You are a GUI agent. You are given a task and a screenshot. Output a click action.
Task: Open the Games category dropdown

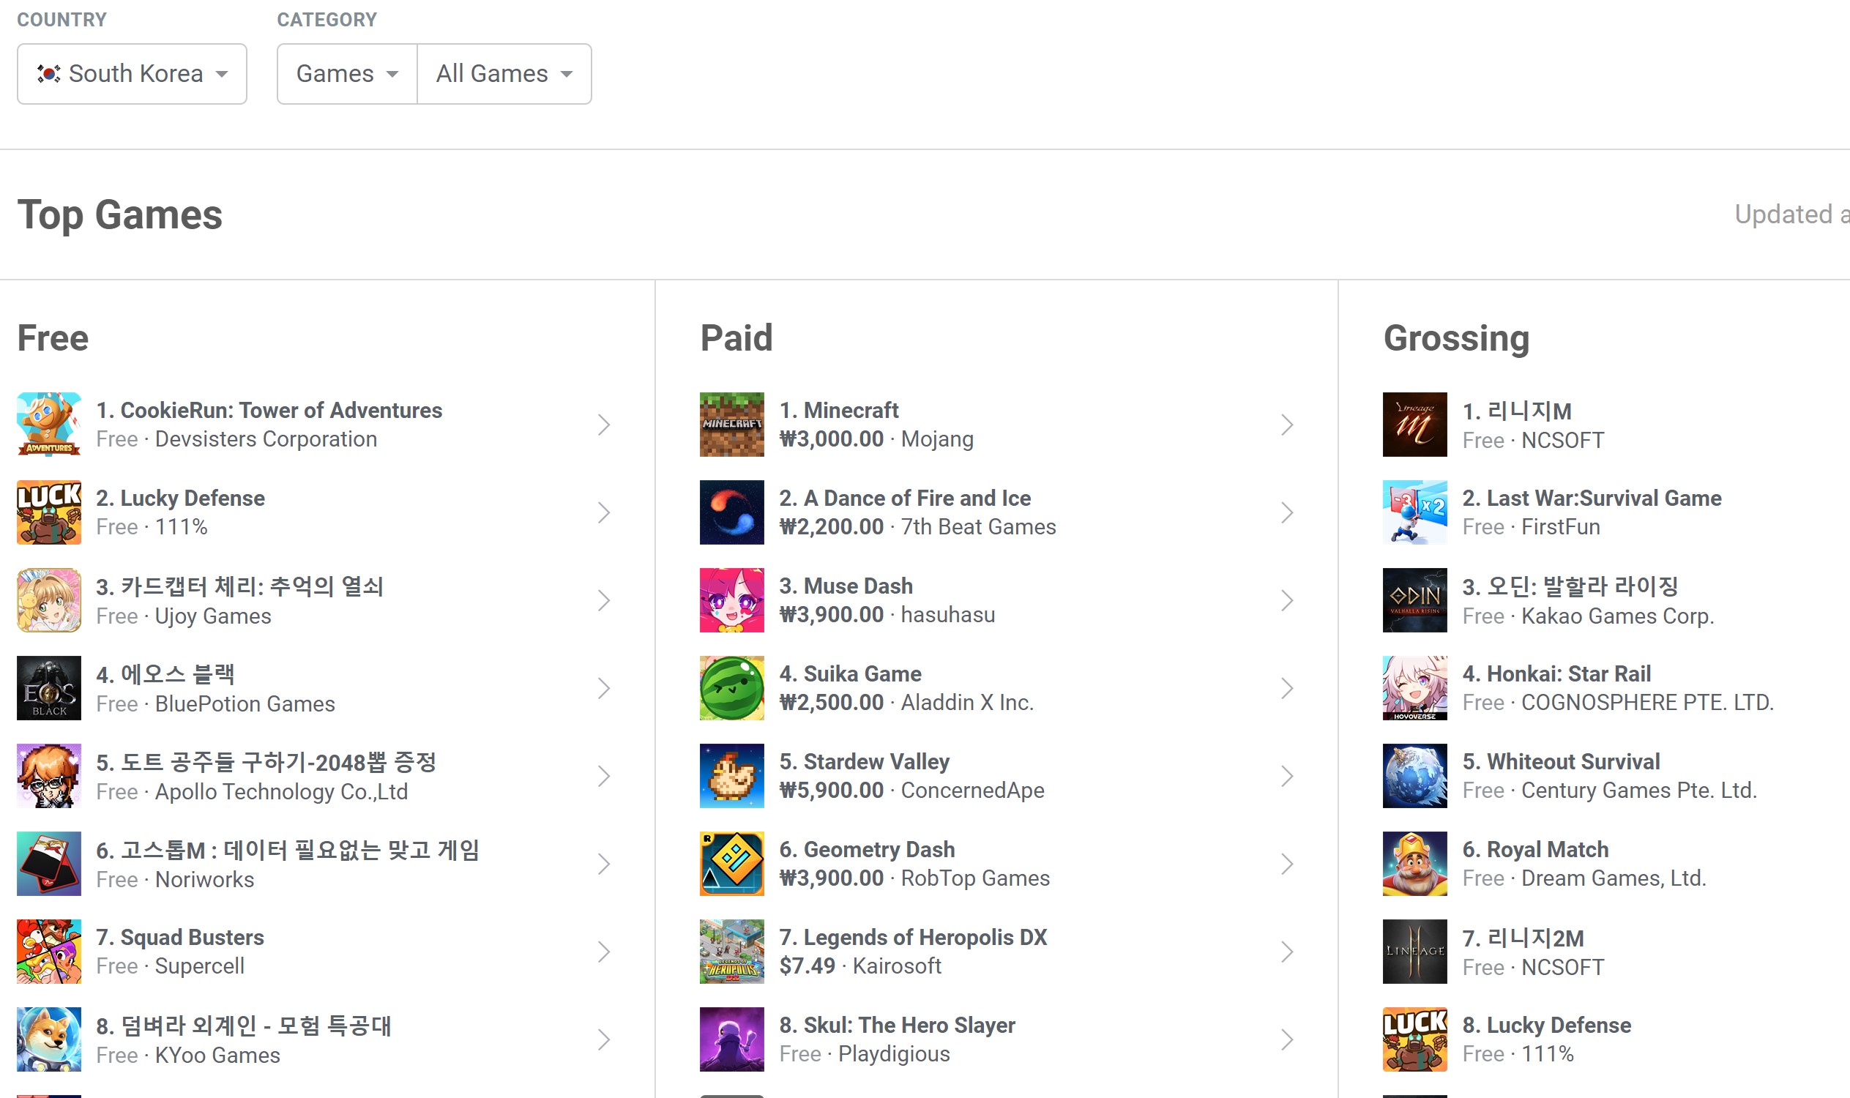coord(346,74)
